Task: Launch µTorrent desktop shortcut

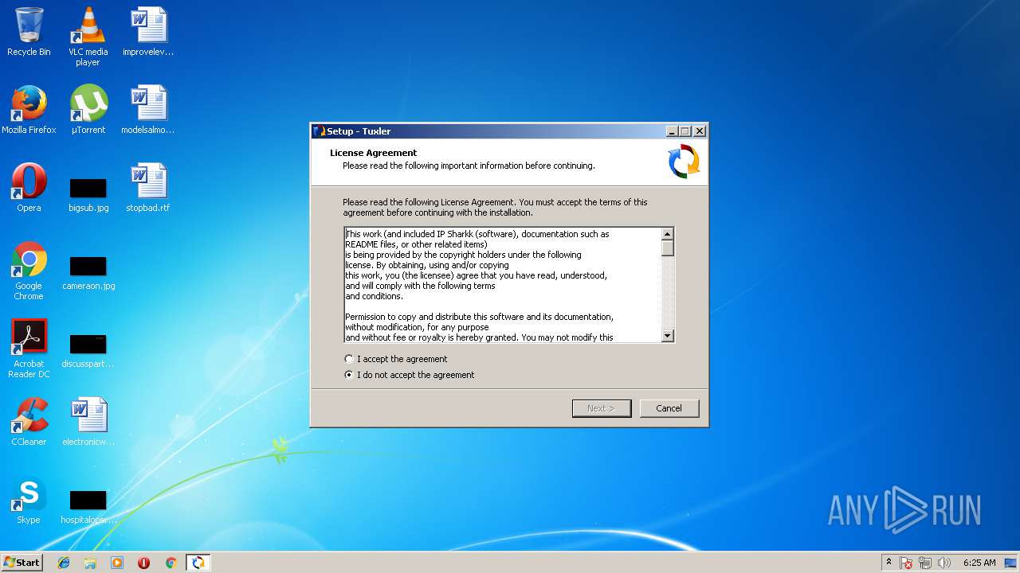Action: click(x=88, y=110)
